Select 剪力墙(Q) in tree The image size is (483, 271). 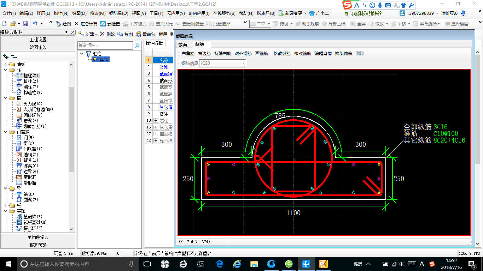pos(33,104)
